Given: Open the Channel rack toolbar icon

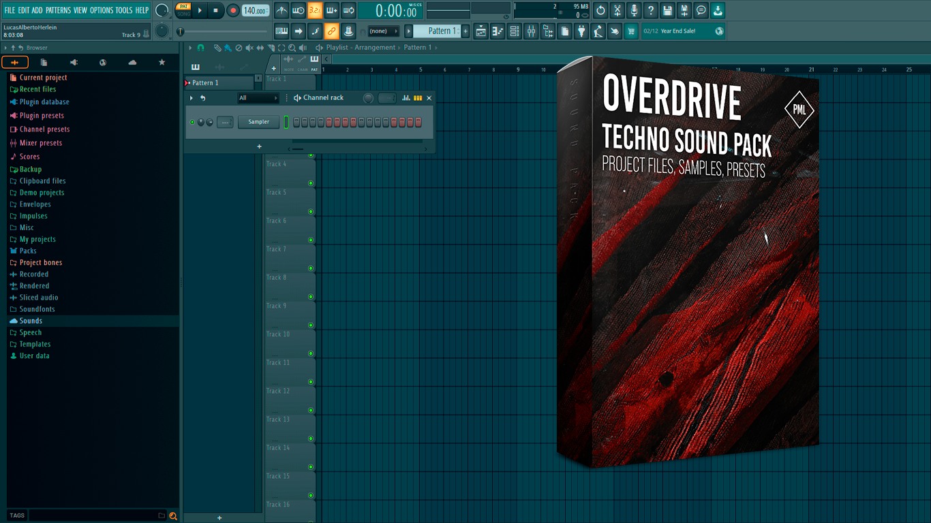Looking at the screenshot, I should (515, 31).
